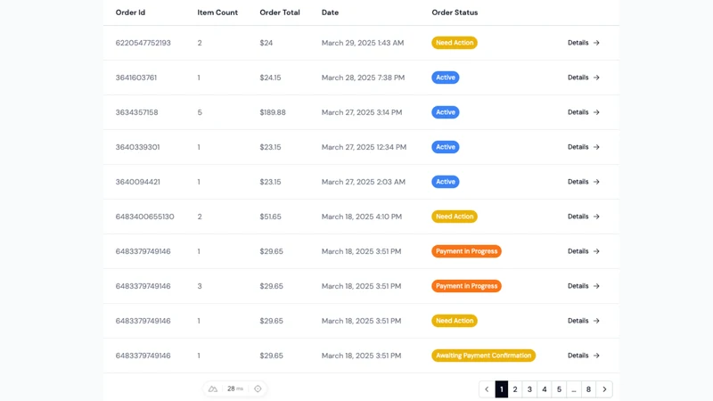The image size is (713, 401).
Task: Go to the previous page with the left chevron
Action: [x=487, y=389]
